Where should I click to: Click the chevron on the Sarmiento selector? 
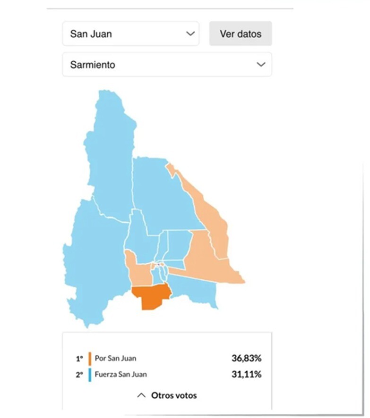click(261, 64)
